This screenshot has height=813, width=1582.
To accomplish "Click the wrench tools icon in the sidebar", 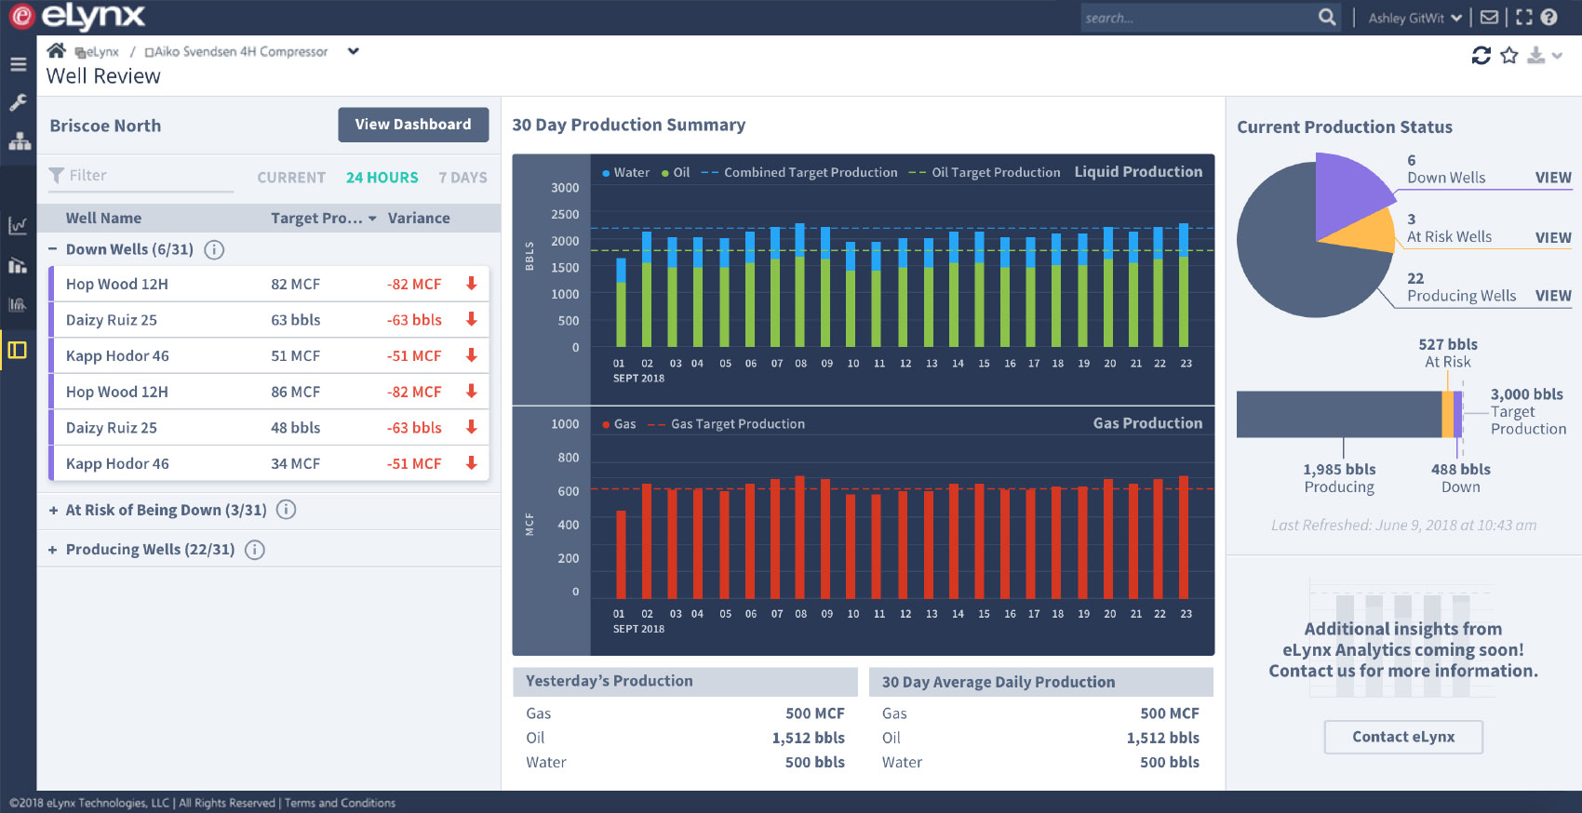I will point(18,102).
